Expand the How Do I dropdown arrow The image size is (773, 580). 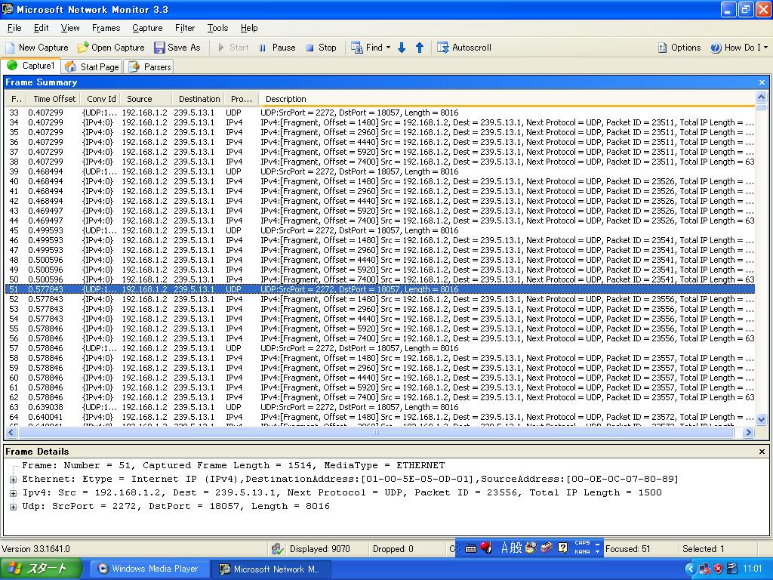[x=765, y=48]
